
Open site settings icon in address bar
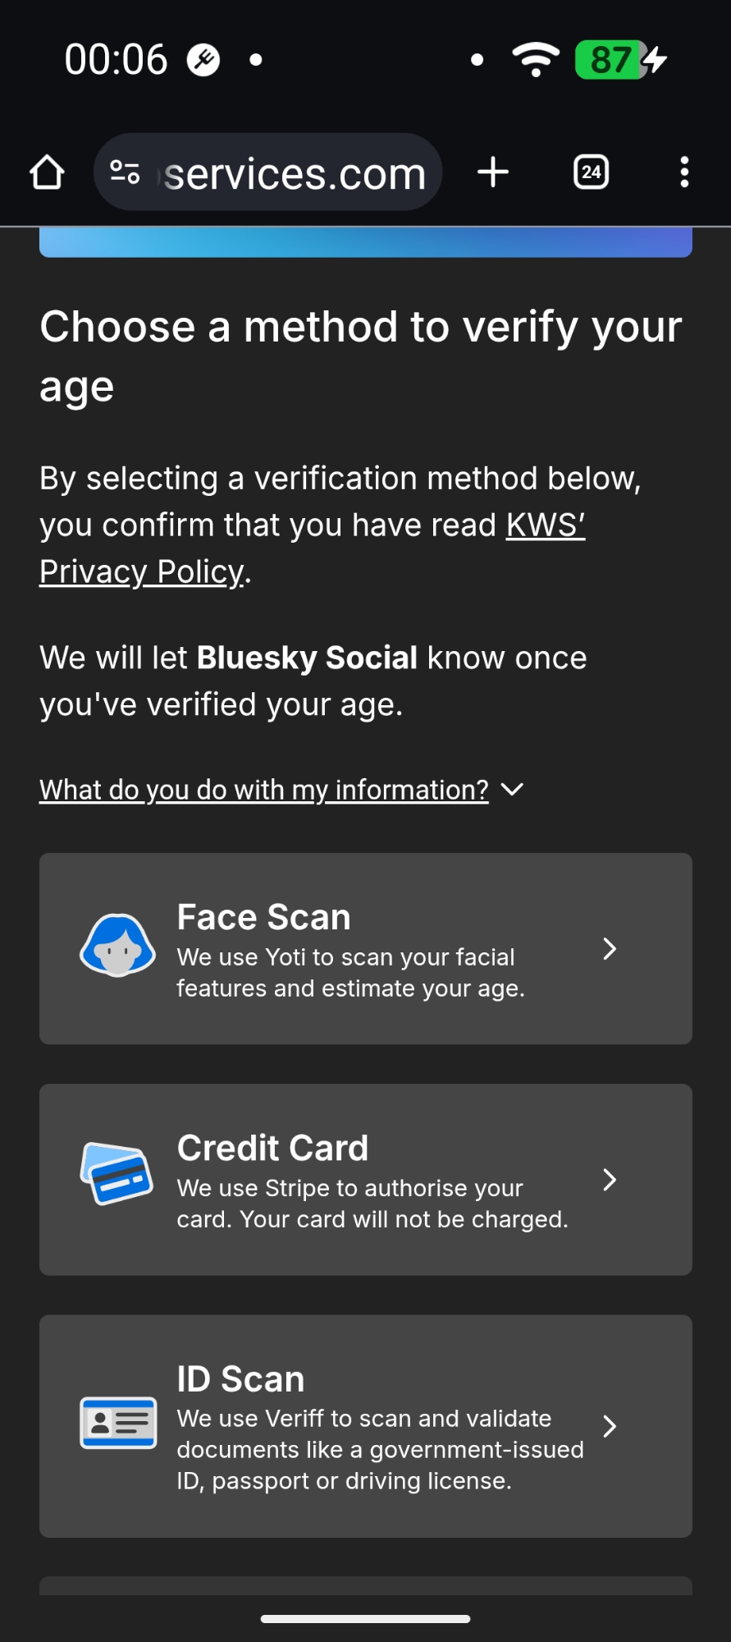(x=125, y=172)
